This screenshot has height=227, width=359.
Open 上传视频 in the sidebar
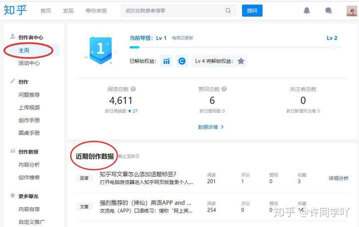point(29,108)
